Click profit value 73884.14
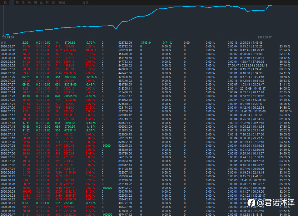Image resolution: width=298 pixels, height=216 pixels. point(70,50)
